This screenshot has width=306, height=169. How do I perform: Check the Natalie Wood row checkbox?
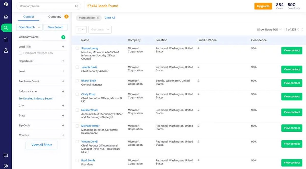(x=77, y=110)
